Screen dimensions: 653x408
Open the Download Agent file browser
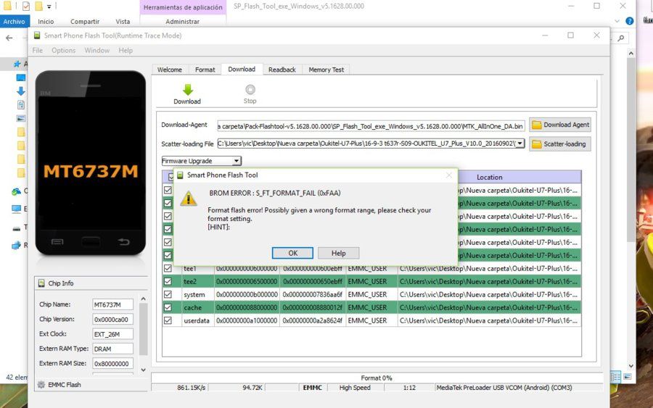(x=560, y=125)
